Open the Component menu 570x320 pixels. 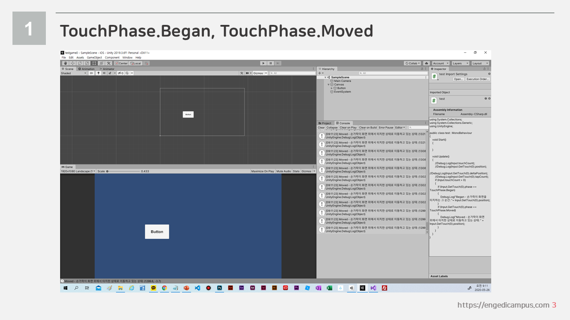click(x=112, y=57)
